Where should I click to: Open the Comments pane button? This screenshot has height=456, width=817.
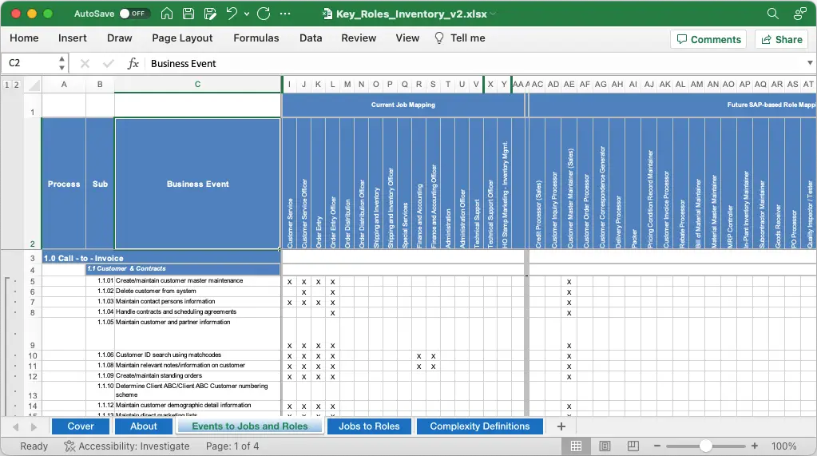click(708, 40)
